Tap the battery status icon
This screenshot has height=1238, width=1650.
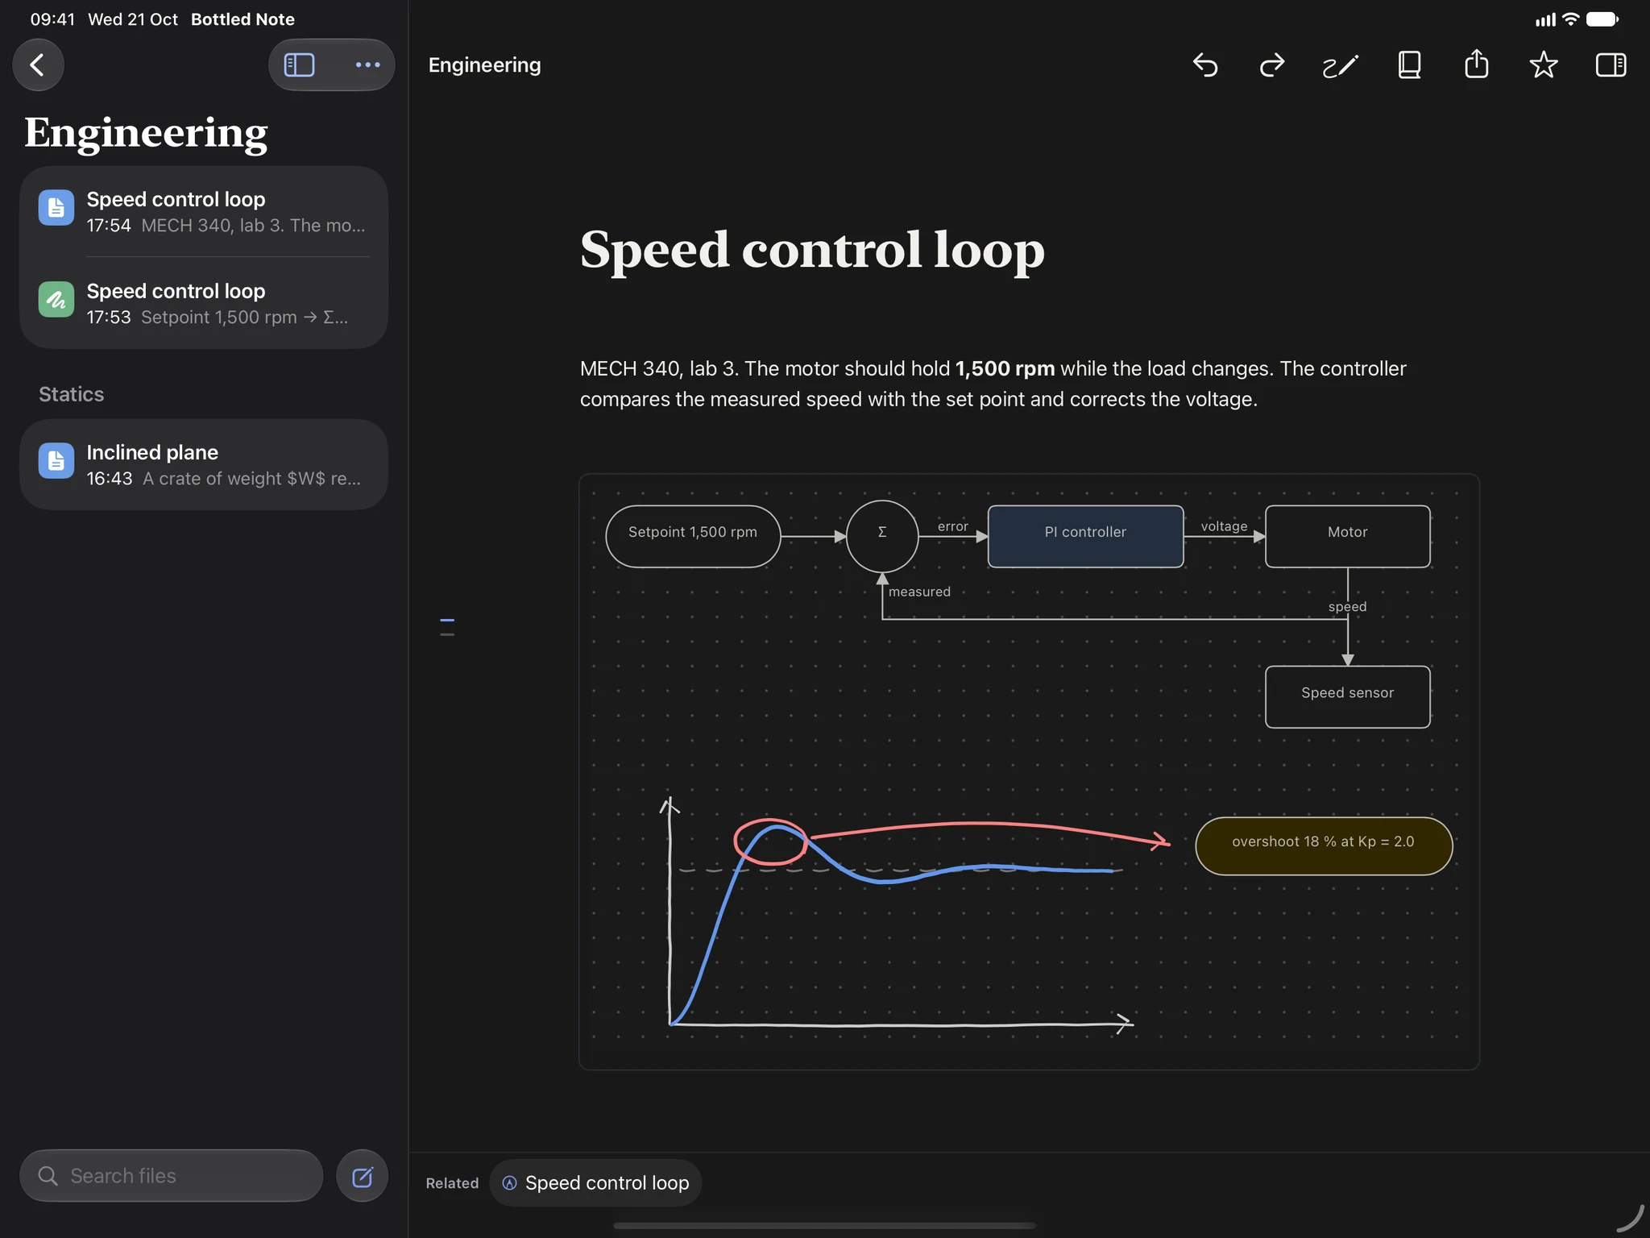point(1602,19)
